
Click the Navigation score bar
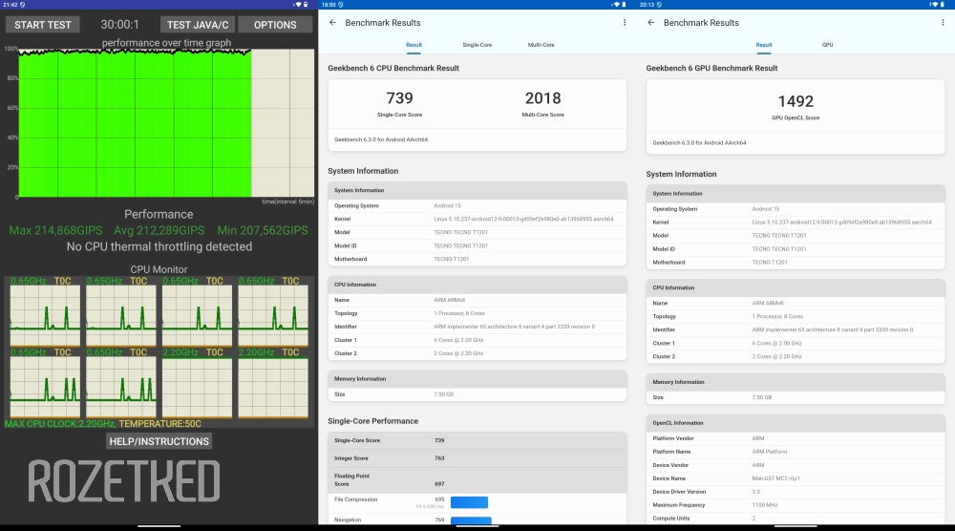471,520
